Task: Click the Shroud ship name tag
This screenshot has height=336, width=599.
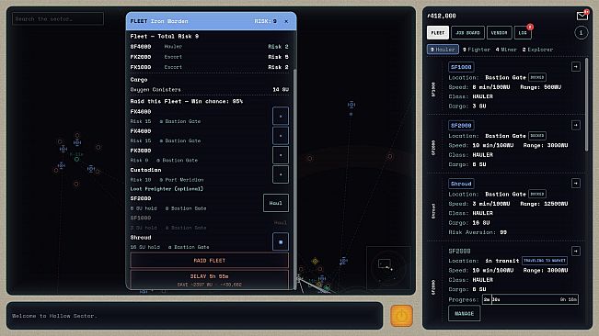Action: tap(461, 184)
